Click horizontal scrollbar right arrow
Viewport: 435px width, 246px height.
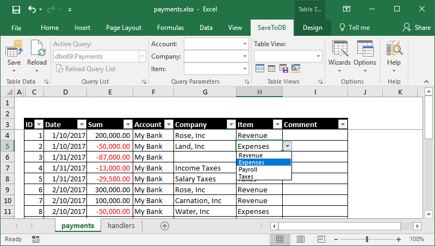coord(417,226)
